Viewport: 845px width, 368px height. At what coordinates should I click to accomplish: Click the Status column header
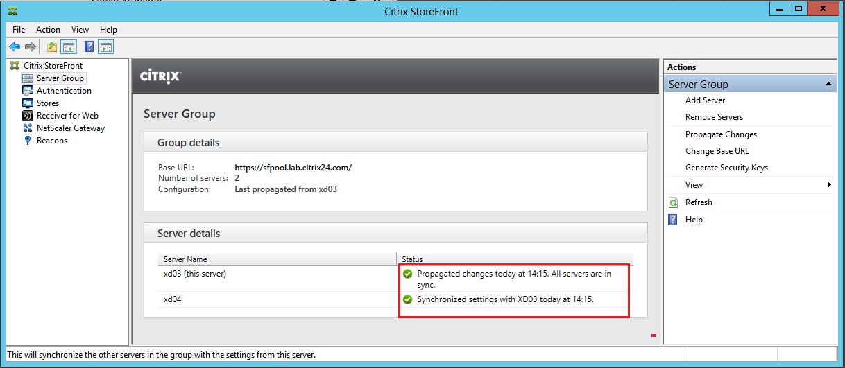(x=514, y=259)
